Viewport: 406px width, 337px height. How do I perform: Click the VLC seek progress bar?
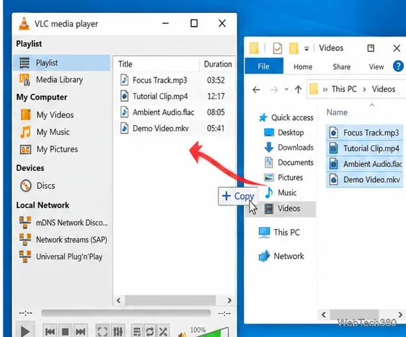(x=126, y=313)
